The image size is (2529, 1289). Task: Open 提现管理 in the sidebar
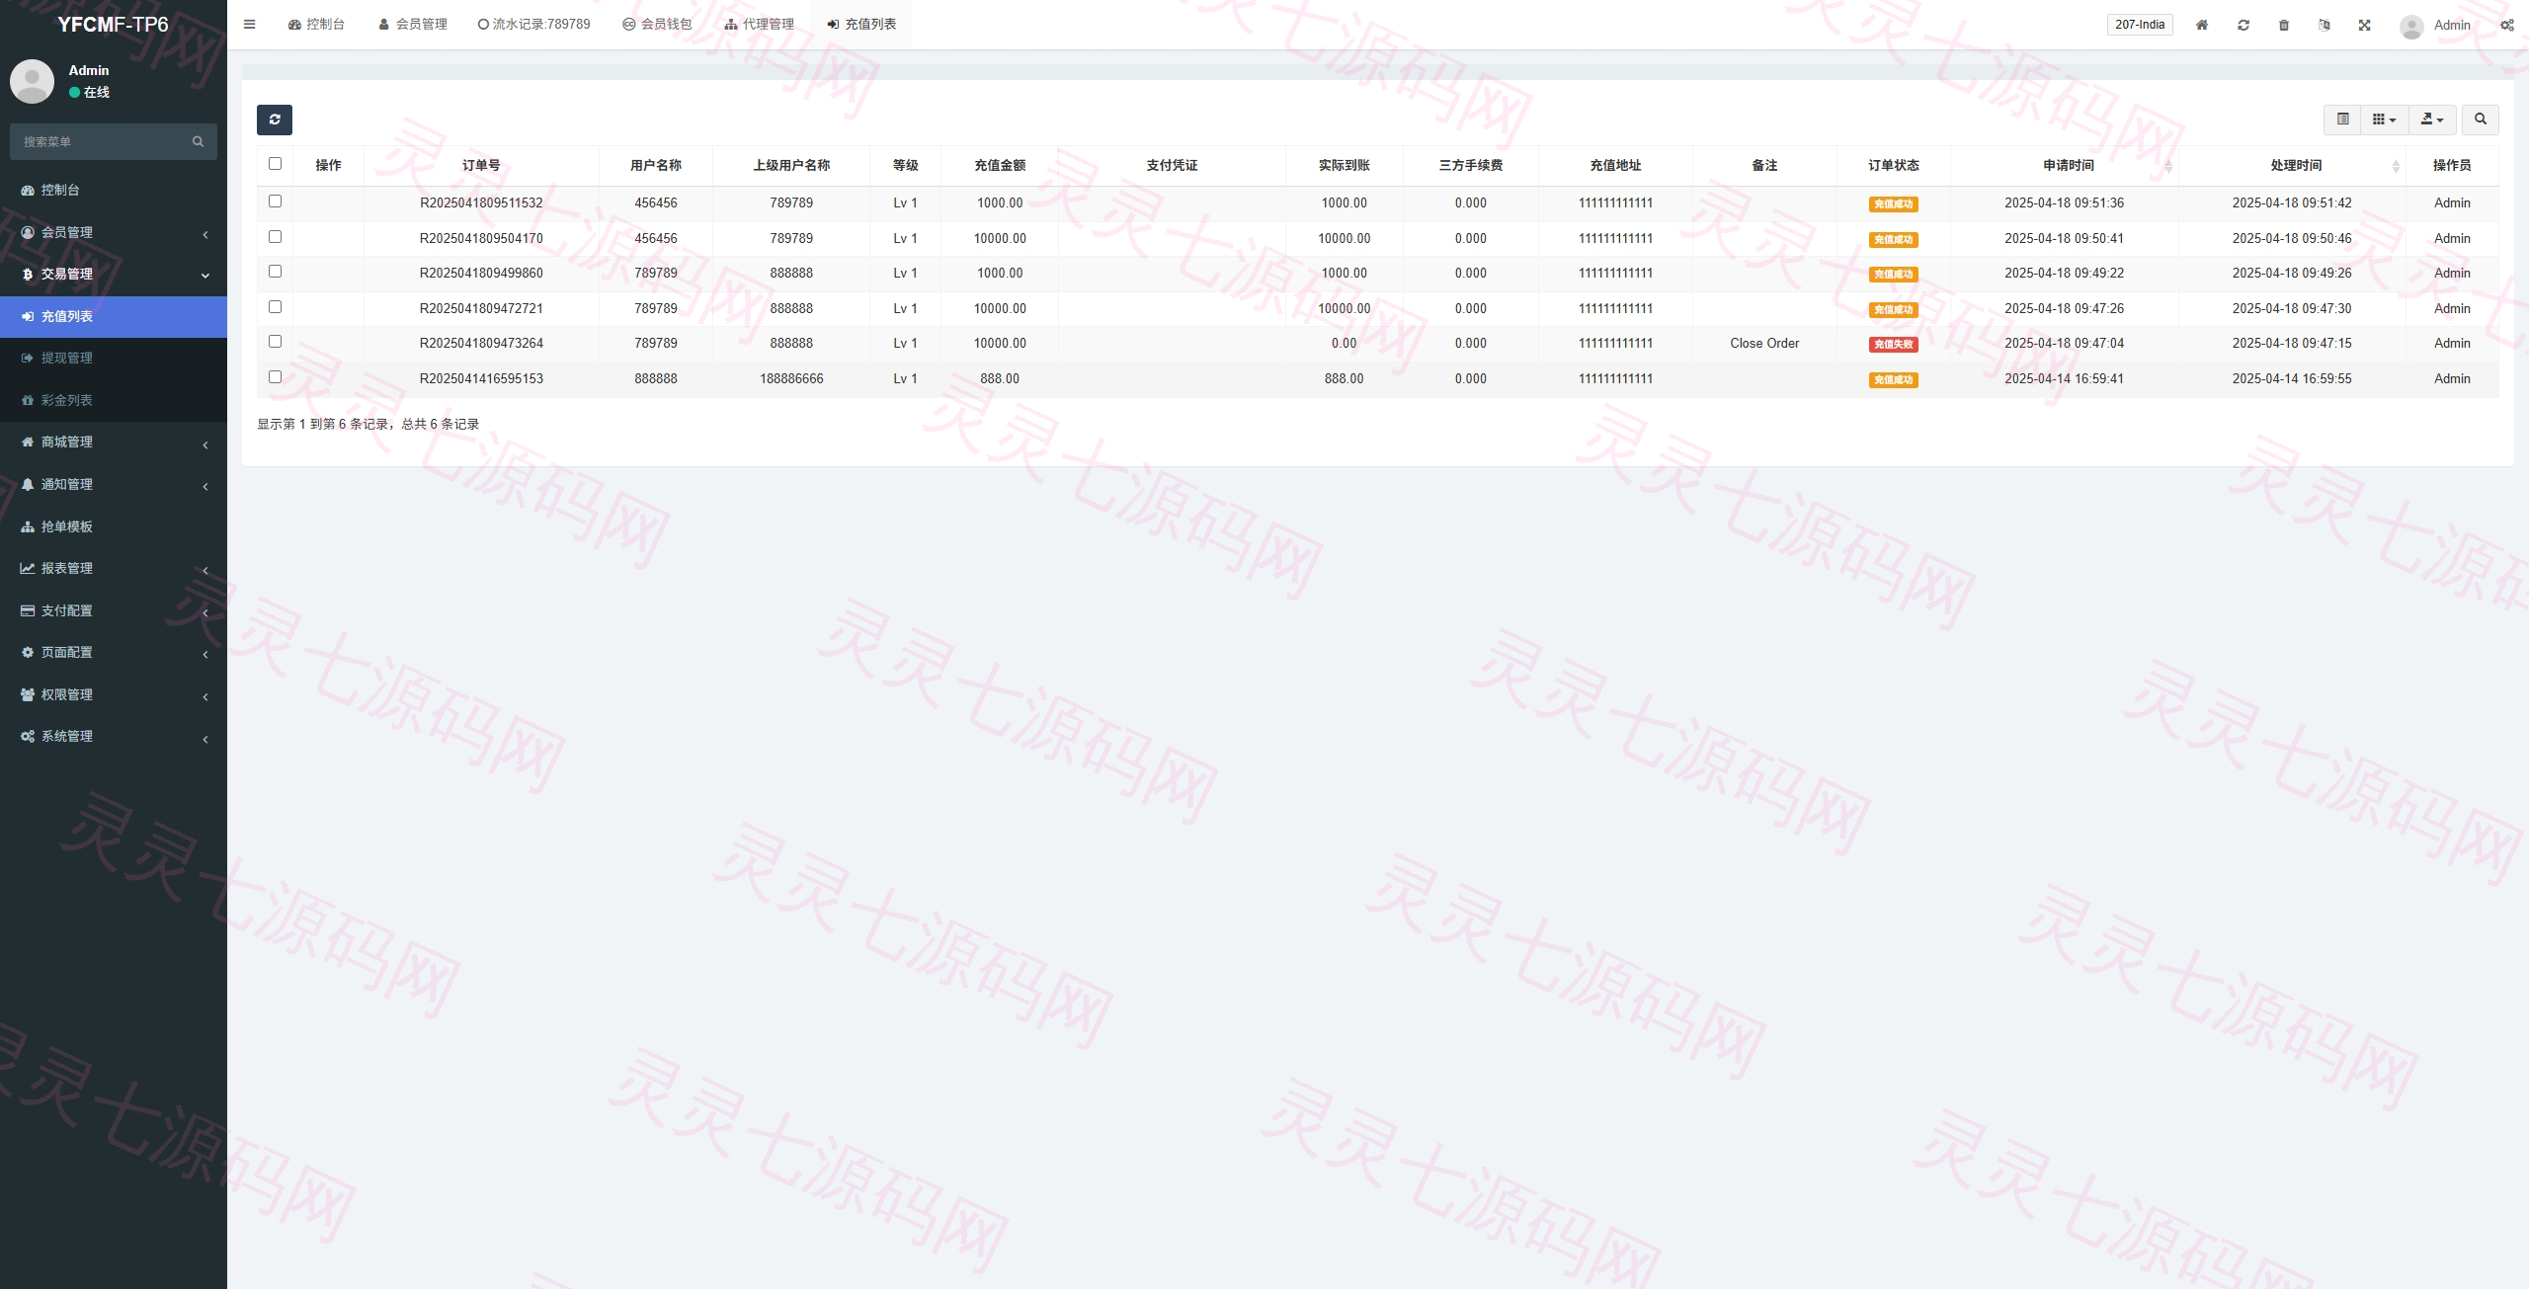[114, 358]
